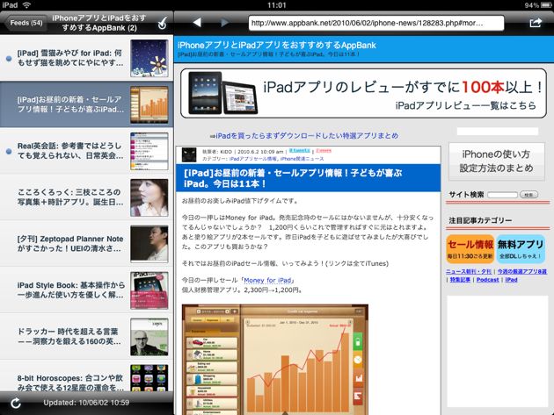Tap the Zeptopad article thumbnail
The height and width of the screenshot is (415, 554).
pos(149,244)
